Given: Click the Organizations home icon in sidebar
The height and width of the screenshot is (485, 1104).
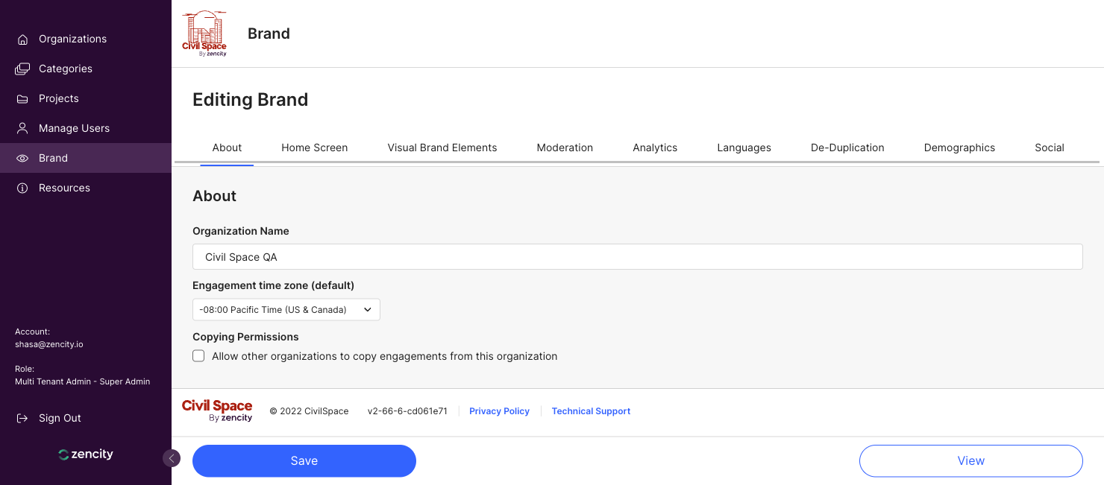Looking at the screenshot, I should [22, 39].
